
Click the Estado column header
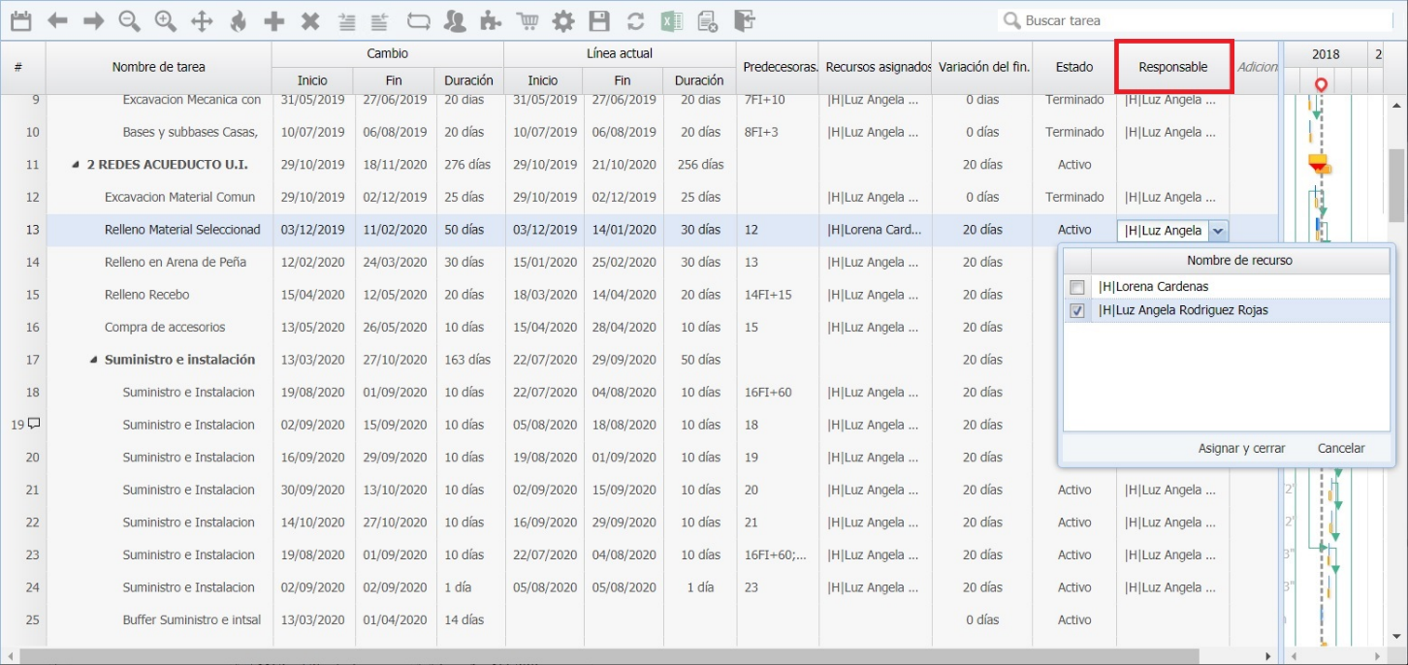1074,67
